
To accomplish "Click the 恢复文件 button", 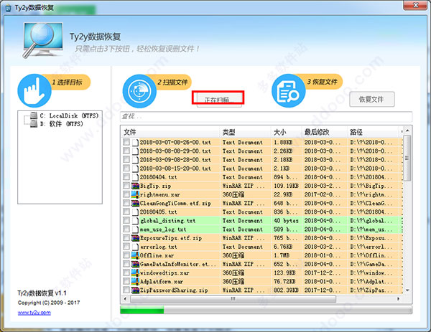I will pyautogui.click(x=372, y=100).
